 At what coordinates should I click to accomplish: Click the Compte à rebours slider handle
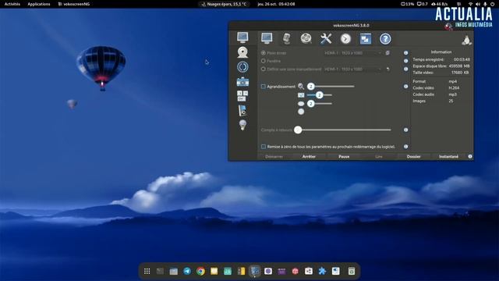pos(298,130)
